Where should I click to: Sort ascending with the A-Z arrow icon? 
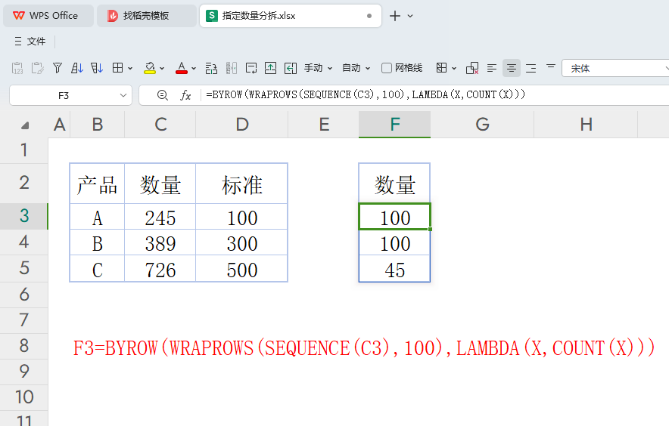pyautogui.click(x=76, y=68)
